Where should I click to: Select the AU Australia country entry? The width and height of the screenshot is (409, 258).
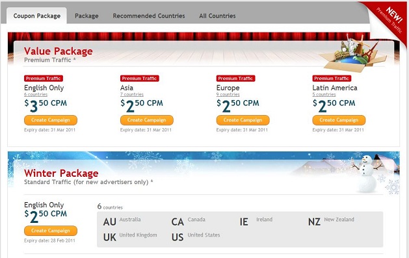pos(122,222)
